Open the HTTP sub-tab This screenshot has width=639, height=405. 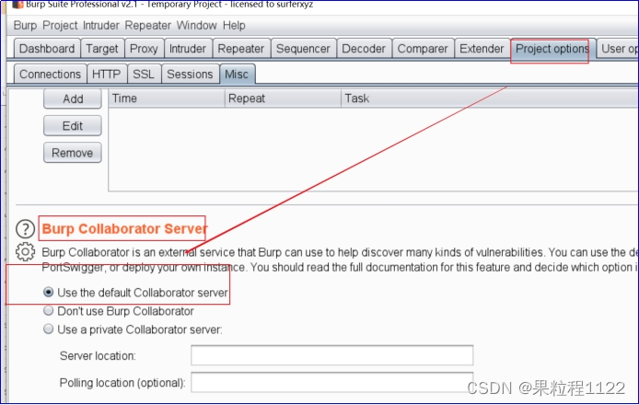pos(107,75)
